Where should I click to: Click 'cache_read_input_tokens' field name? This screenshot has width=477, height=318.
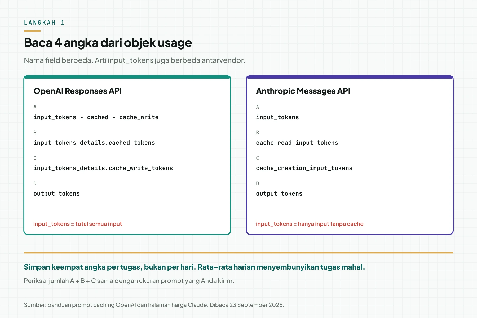[x=297, y=143]
